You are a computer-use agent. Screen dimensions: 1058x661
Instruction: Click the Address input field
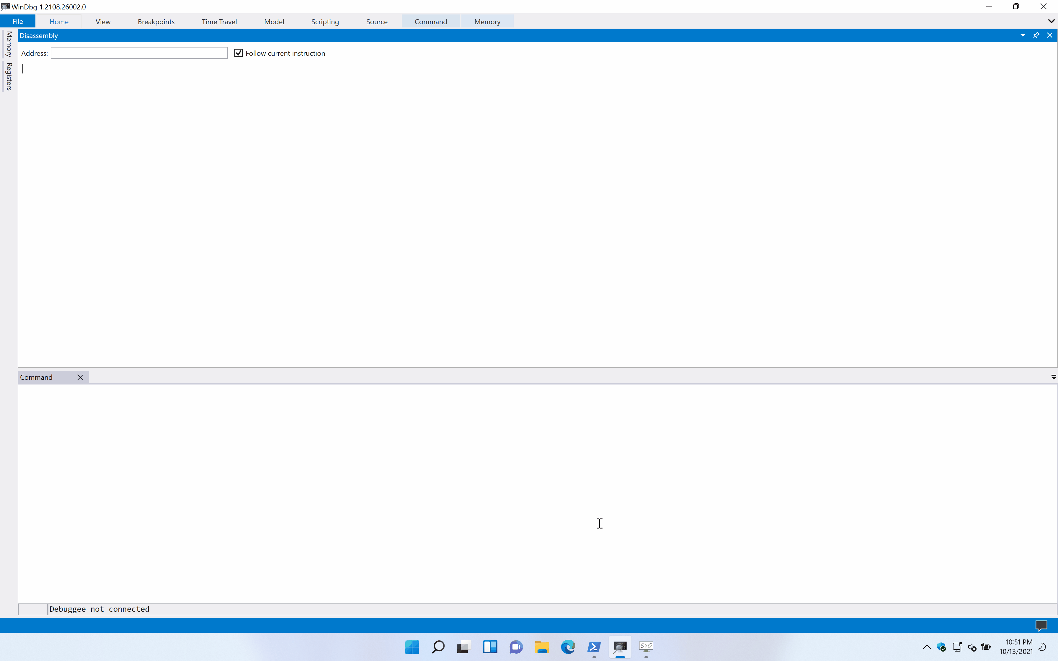pyautogui.click(x=139, y=53)
